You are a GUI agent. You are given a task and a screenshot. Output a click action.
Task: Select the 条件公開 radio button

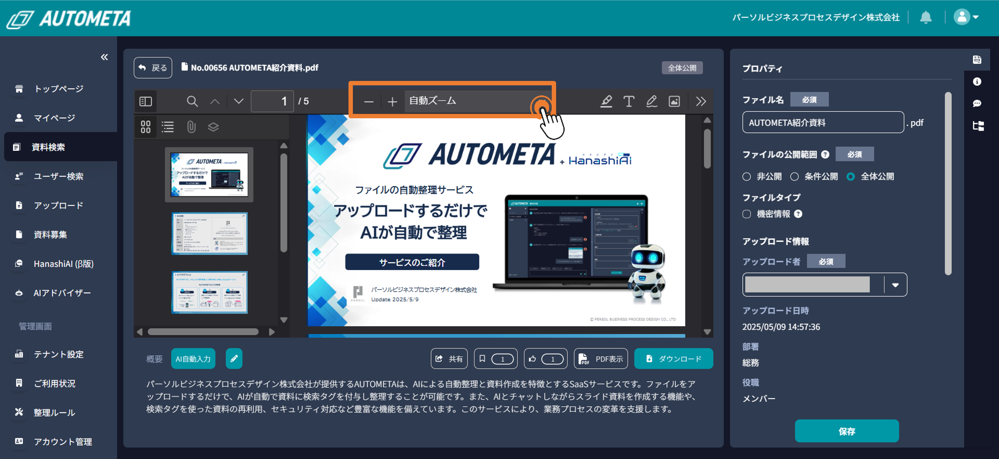[794, 177]
